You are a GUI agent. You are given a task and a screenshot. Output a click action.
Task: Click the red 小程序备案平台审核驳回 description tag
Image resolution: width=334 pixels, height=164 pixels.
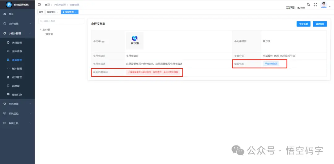tap(153, 72)
